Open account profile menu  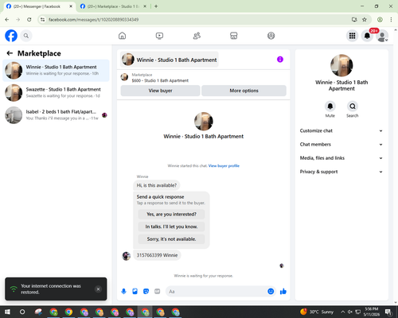click(382, 36)
